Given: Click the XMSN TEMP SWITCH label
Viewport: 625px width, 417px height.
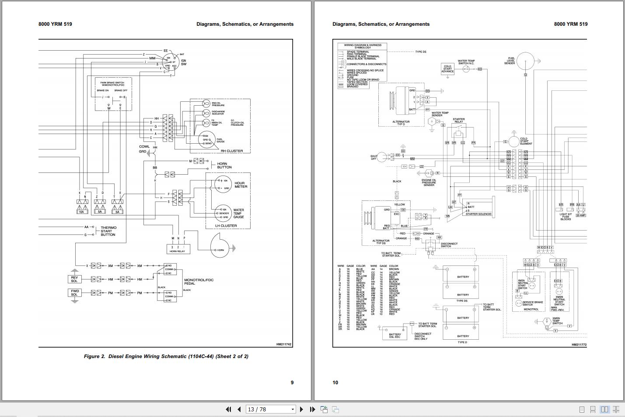Looking at the screenshot, I should tap(557, 321).
